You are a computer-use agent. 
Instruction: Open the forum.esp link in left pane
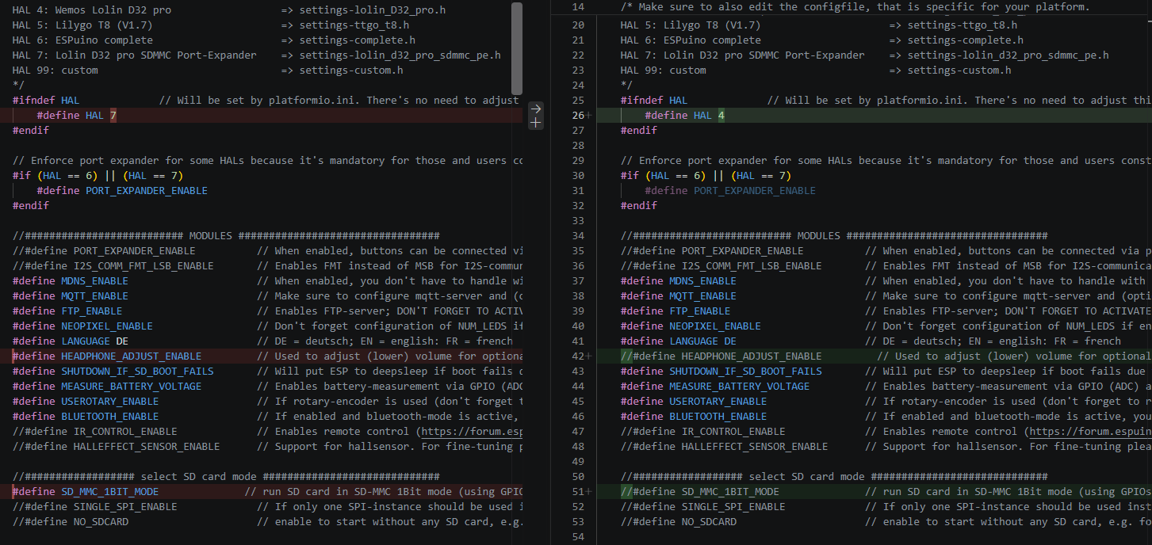(473, 432)
